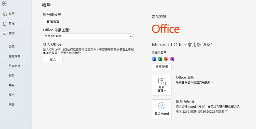Open the 共用 share page
Viewport: 256px width, 129px height.
(11, 85)
